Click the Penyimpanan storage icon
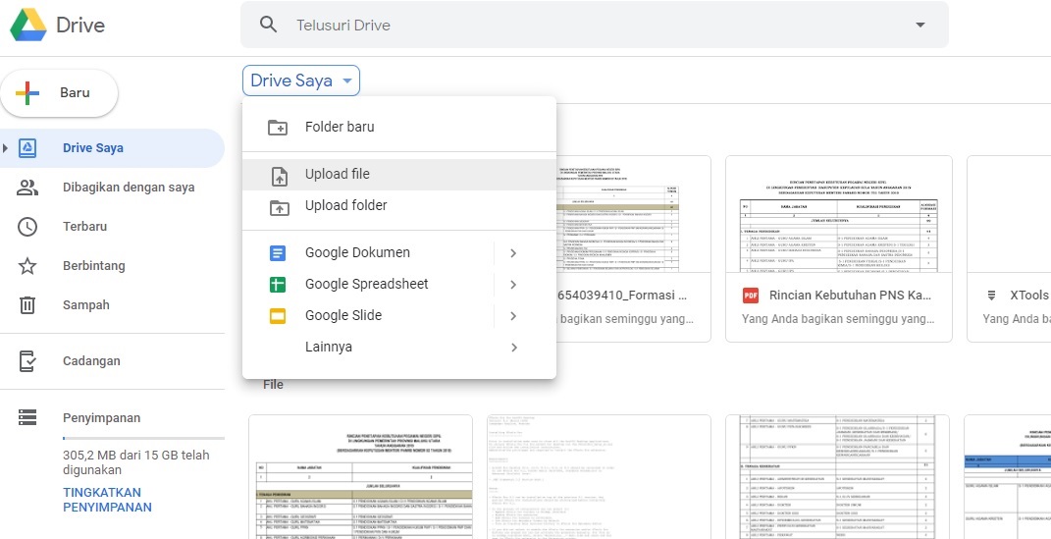1051x539 pixels. pyautogui.click(x=26, y=417)
